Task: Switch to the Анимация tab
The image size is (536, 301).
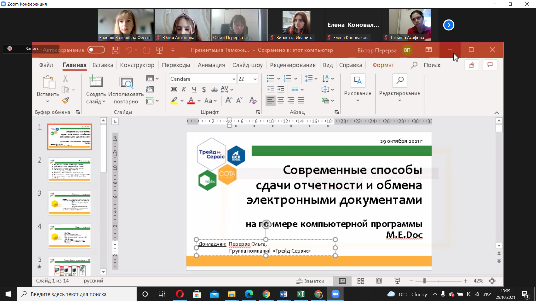Action: pos(211,65)
